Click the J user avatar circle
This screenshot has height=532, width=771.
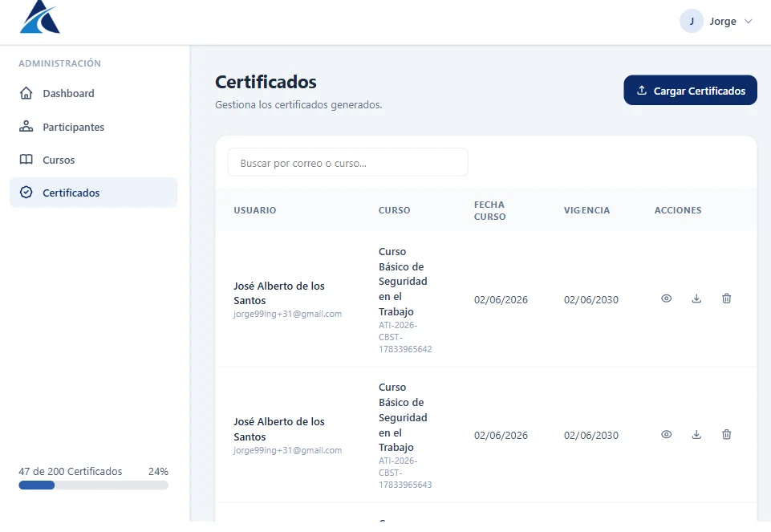(x=692, y=21)
